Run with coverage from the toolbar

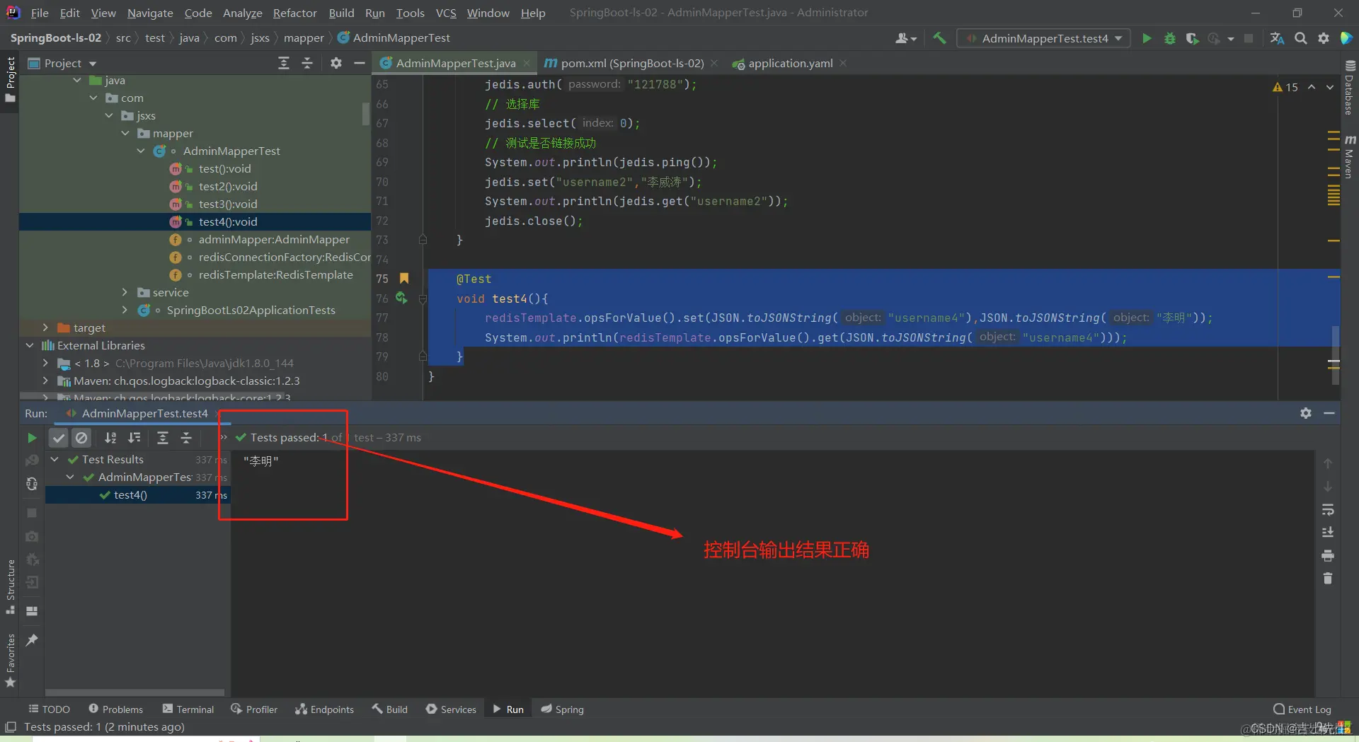pos(1192,38)
